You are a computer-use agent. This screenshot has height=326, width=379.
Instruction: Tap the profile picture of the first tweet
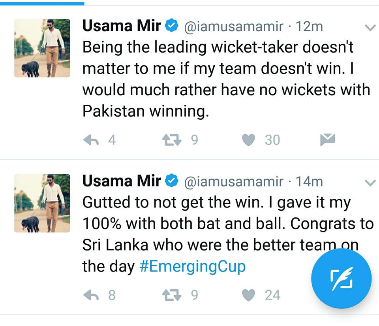click(42, 47)
